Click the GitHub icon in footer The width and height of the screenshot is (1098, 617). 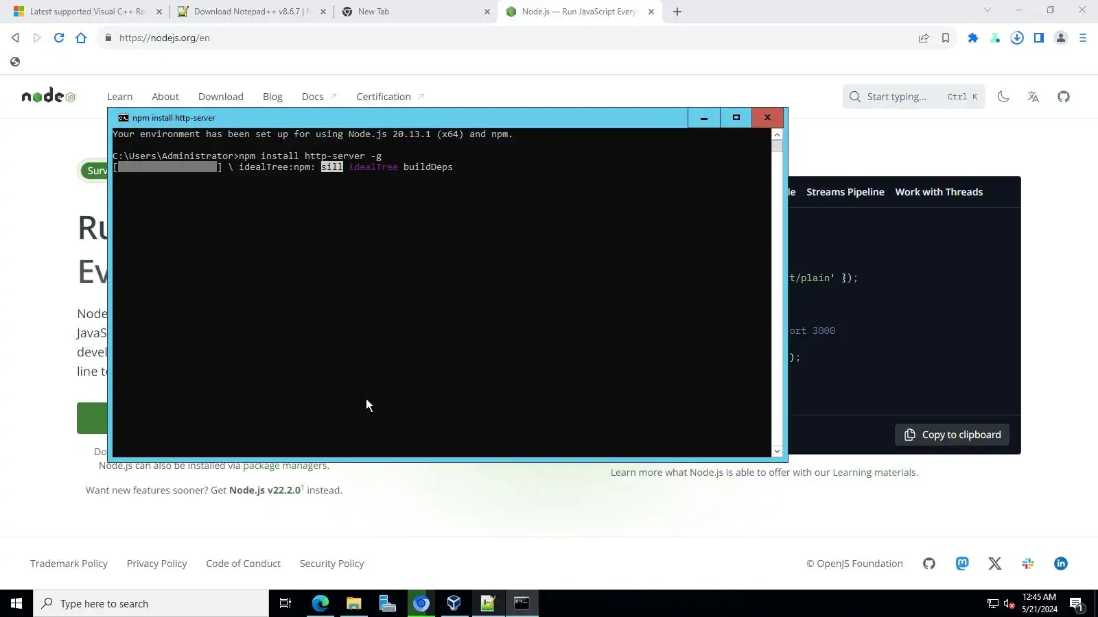click(x=929, y=564)
